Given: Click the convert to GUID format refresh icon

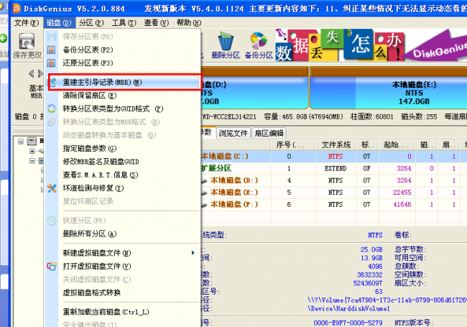Looking at the screenshot, I should pyautogui.click(x=52, y=109).
